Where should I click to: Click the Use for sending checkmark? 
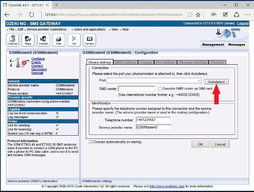point(57,125)
